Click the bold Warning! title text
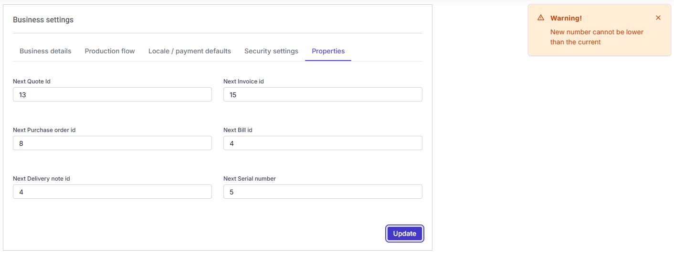Image resolution: width=674 pixels, height=254 pixels. pyautogui.click(x=566, y=18)
